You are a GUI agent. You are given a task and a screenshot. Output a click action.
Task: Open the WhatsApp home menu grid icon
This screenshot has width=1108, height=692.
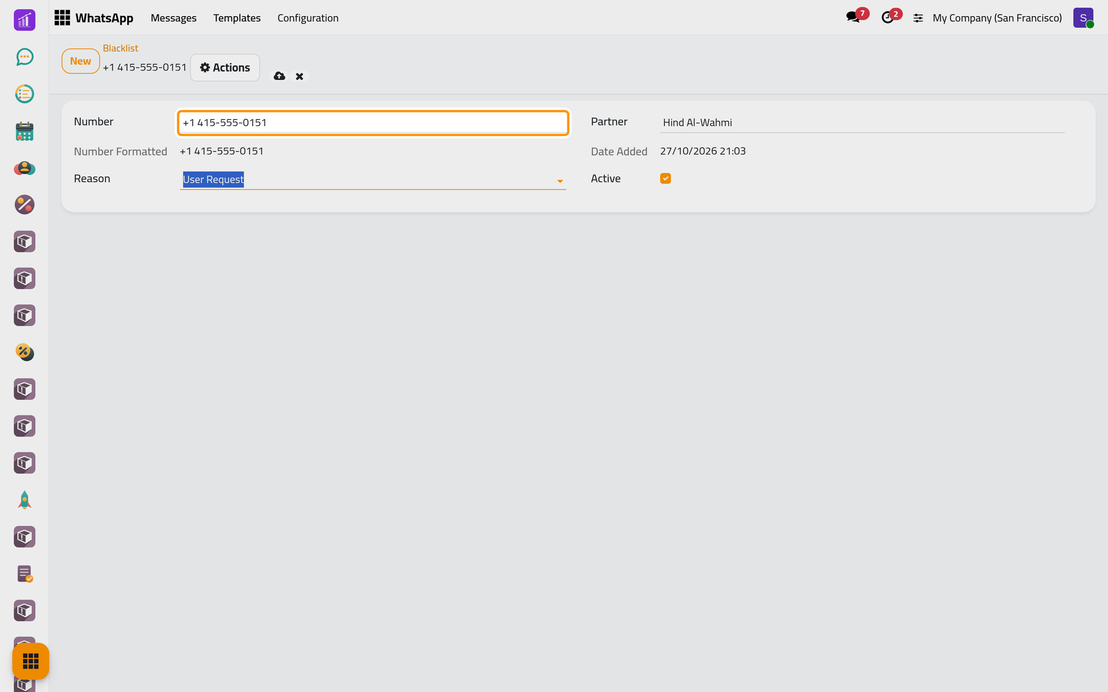62,18
